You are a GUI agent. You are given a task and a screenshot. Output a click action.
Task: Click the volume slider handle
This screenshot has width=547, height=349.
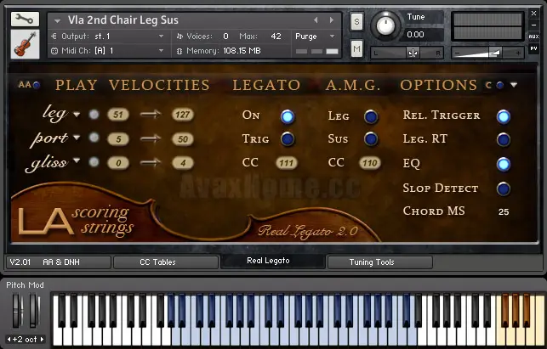494,53
